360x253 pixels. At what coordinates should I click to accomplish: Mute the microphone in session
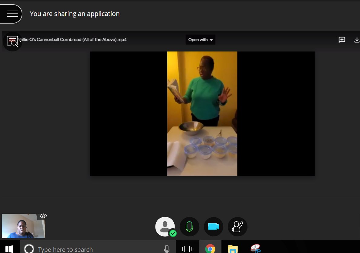click(x=189, y=227)
